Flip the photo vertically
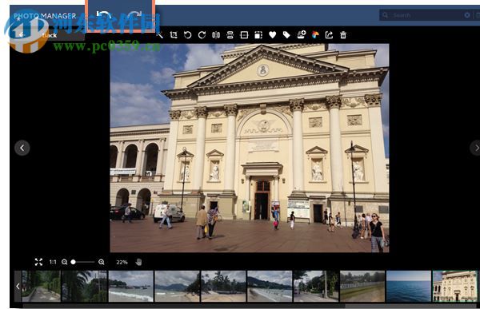The height and width of the screenshot is (309, 480). tap(230, 35)
